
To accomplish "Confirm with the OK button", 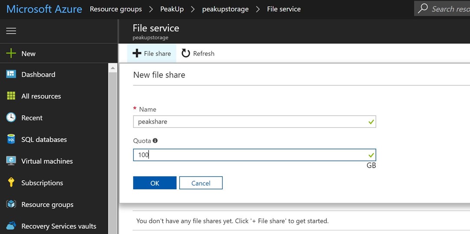I will (154, 183).
